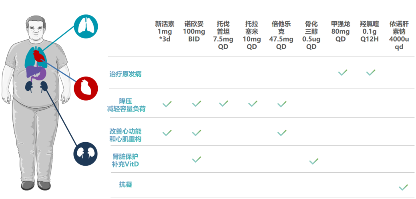416x199 pixels.
Task: Click the 托伐普坦 7.5mg QD column header
Action: (223, 35)
